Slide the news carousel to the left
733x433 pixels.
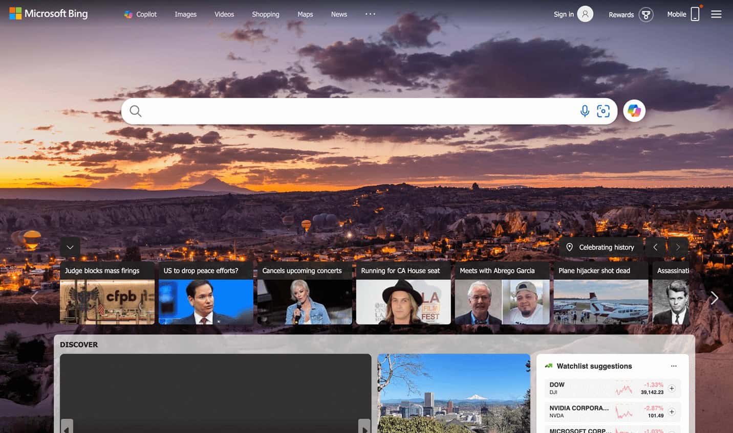pyautogui.click(x=34, y=298)
